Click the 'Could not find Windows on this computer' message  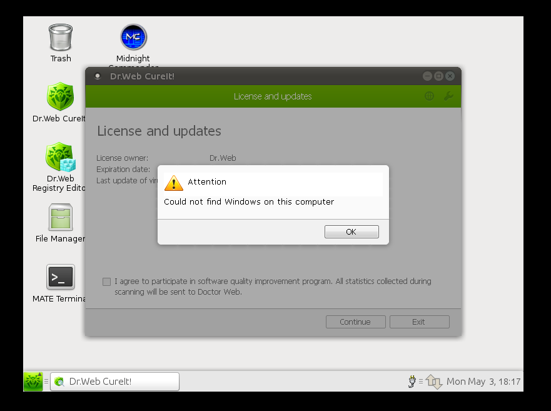click(x=249, y=202)
